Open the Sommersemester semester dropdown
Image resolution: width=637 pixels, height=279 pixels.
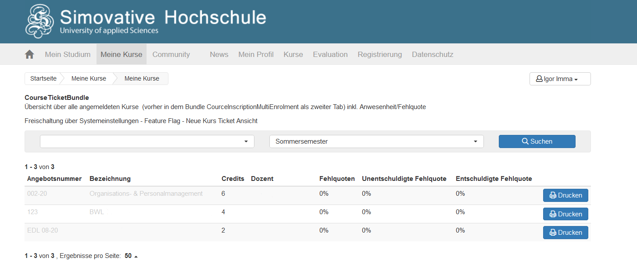tap(376, 141)
